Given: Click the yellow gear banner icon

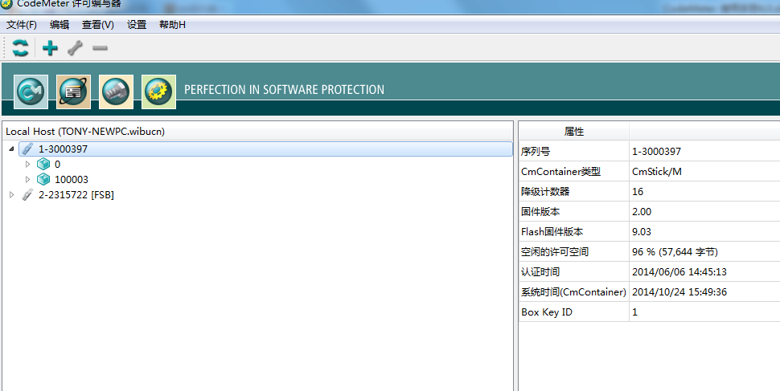Looking at the screenshot, I should click(158, 92).
